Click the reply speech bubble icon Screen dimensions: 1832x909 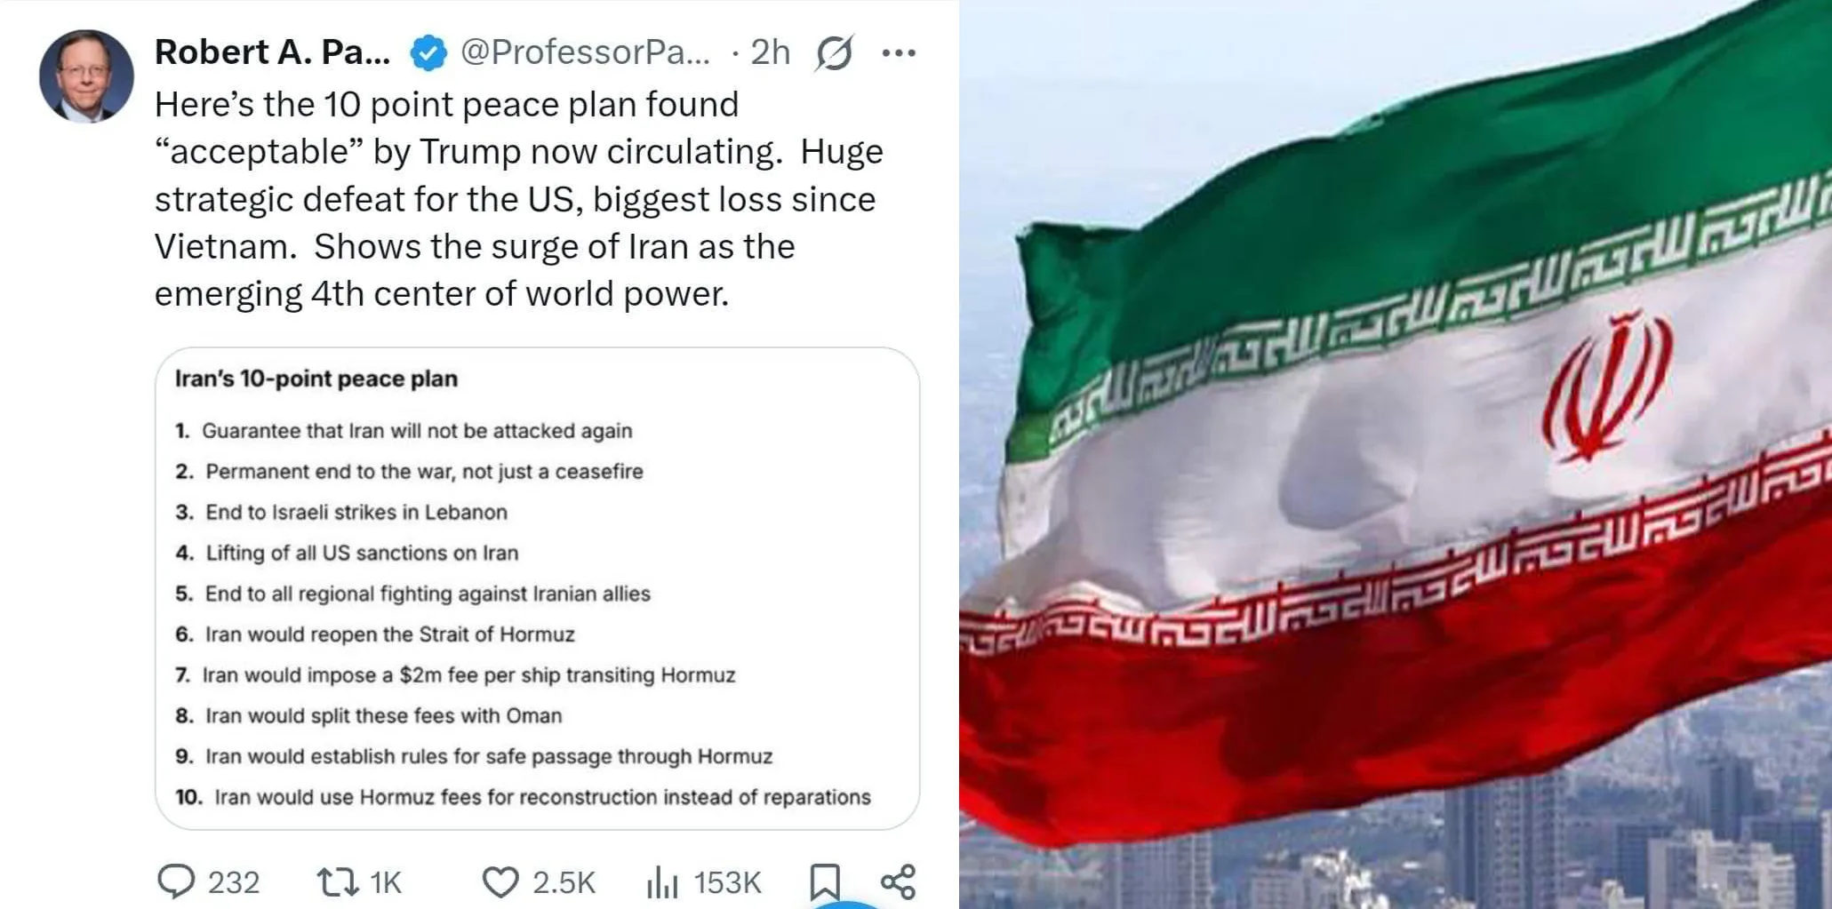click(176, 881)
